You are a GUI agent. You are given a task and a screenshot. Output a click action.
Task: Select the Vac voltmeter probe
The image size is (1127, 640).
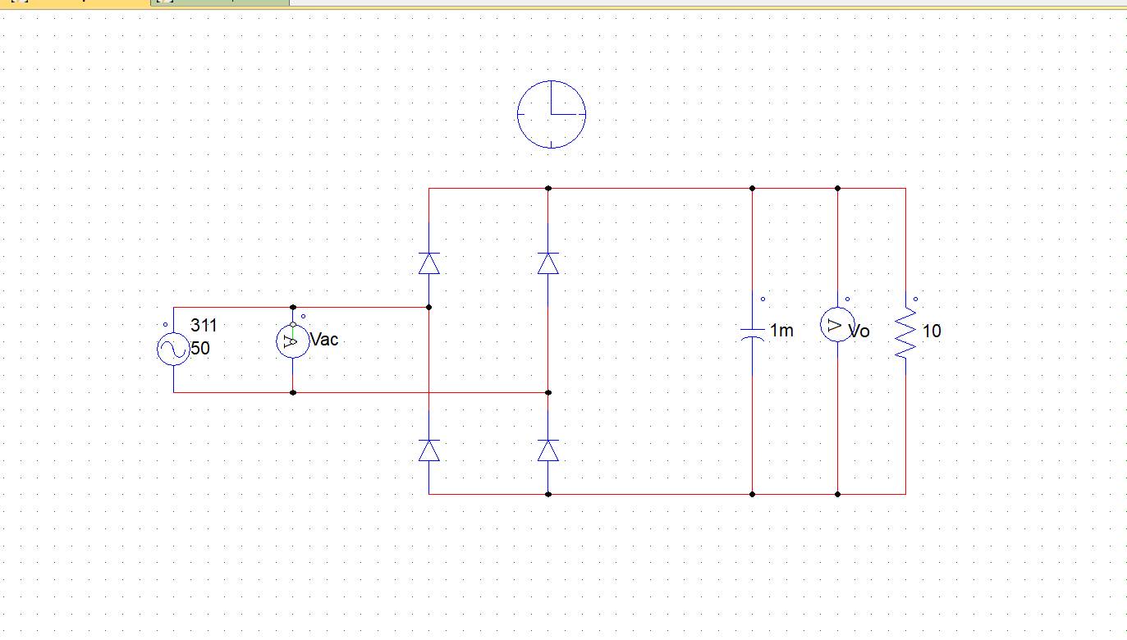coord(293,341)
